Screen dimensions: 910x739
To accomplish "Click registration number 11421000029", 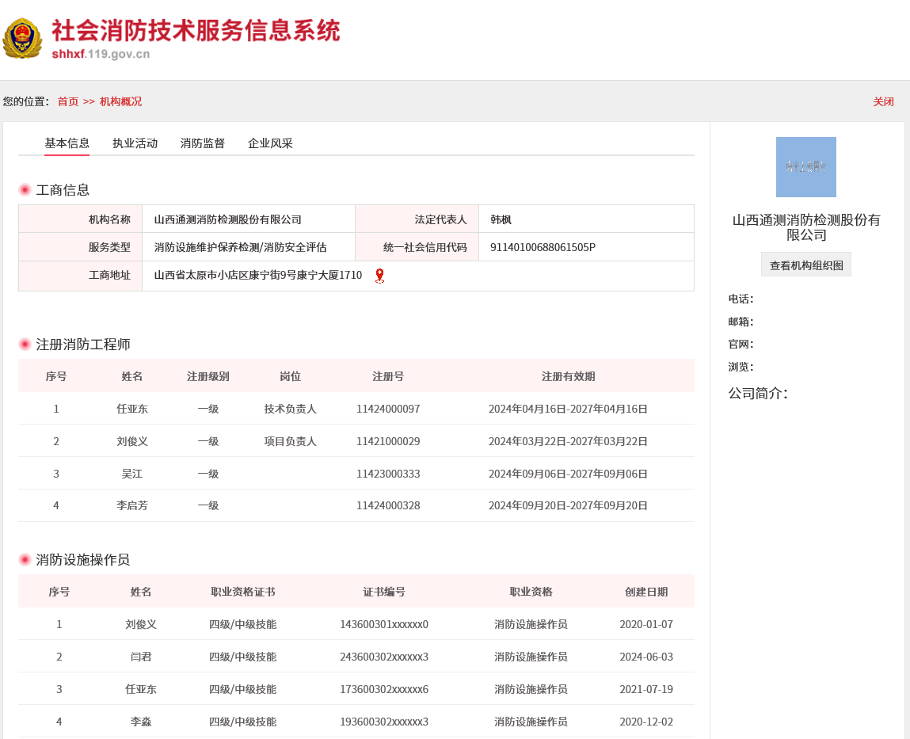I will point(388,441).
